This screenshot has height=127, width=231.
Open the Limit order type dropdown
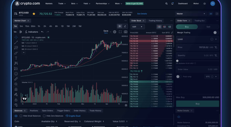coord(198,39)
